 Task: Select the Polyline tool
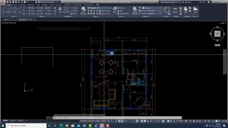pos(9,10)
